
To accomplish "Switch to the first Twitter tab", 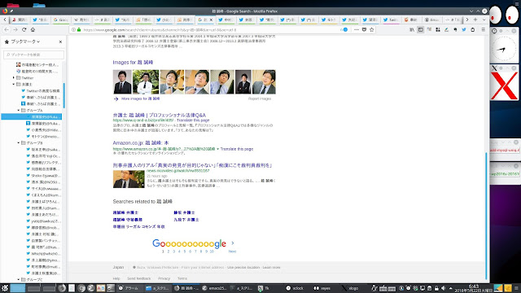I will click(40, 20).
